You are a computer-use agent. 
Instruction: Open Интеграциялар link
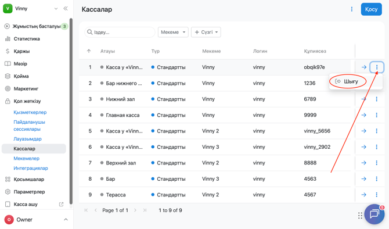tap(31, 168)
